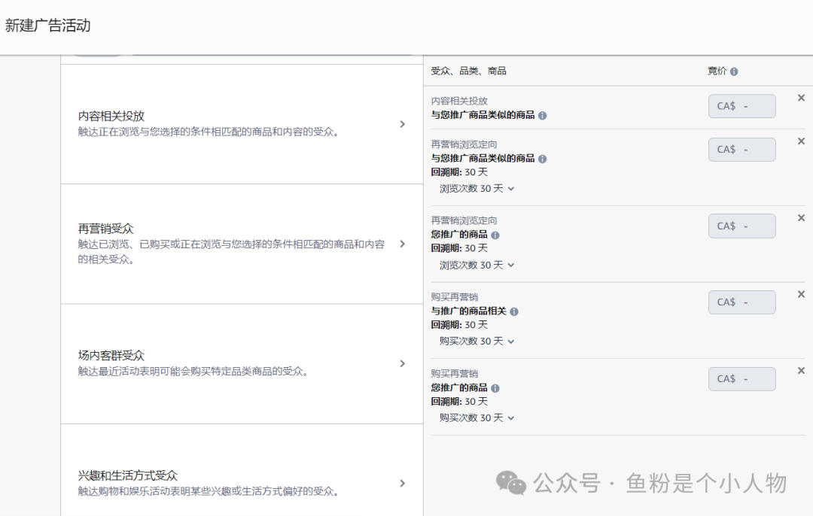Click the 新建广告活动 page title

click(x=47, y=26)
